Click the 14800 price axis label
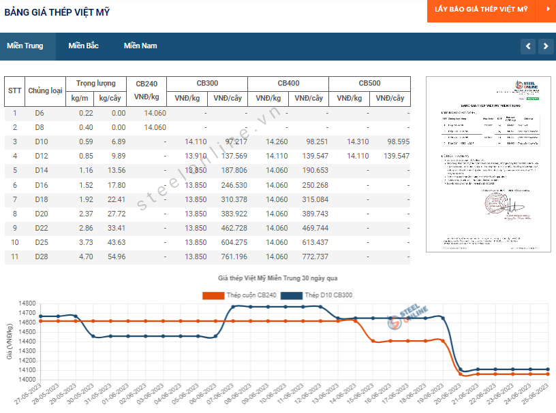 point(27,303)
